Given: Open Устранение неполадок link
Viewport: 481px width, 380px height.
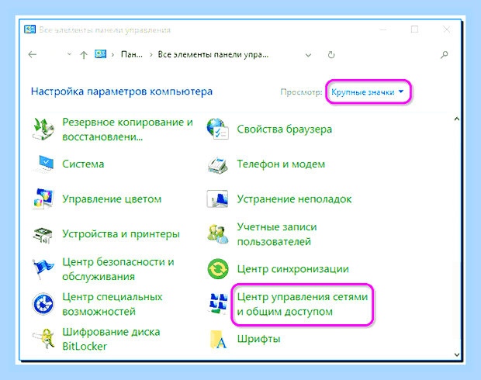Looking at the screenshot, I should pos(294,199).
